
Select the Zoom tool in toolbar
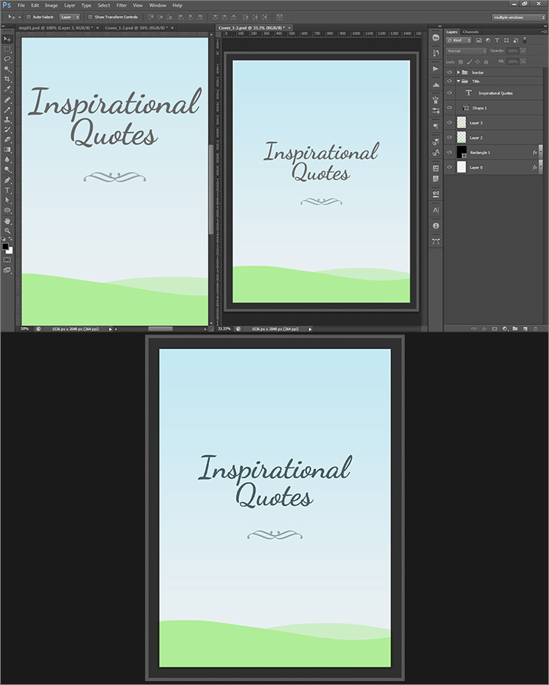pyautogui.click(x=8, y=230)
